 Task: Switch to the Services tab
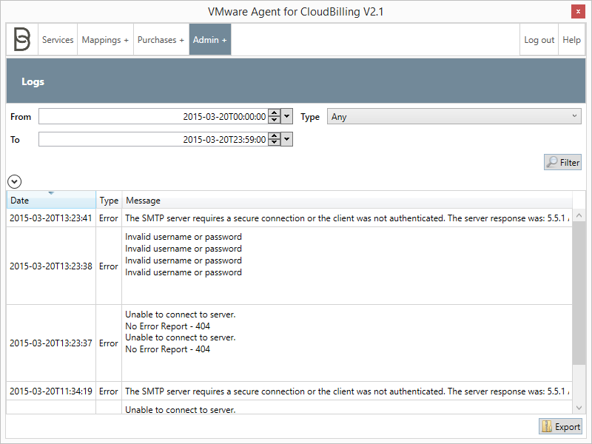58,39
